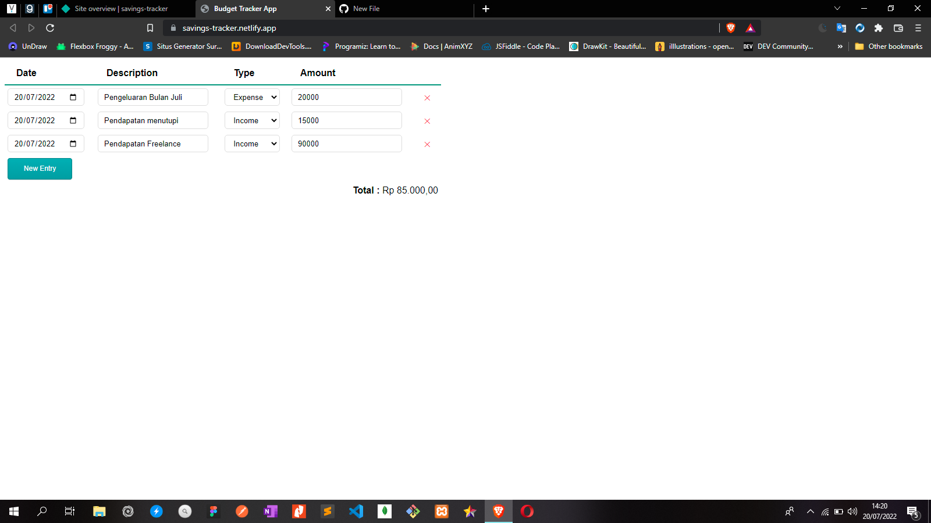931x523 pixels.
Task: Open the MongoDB Compass taskbar icon
Action: [x=384, y=511]
